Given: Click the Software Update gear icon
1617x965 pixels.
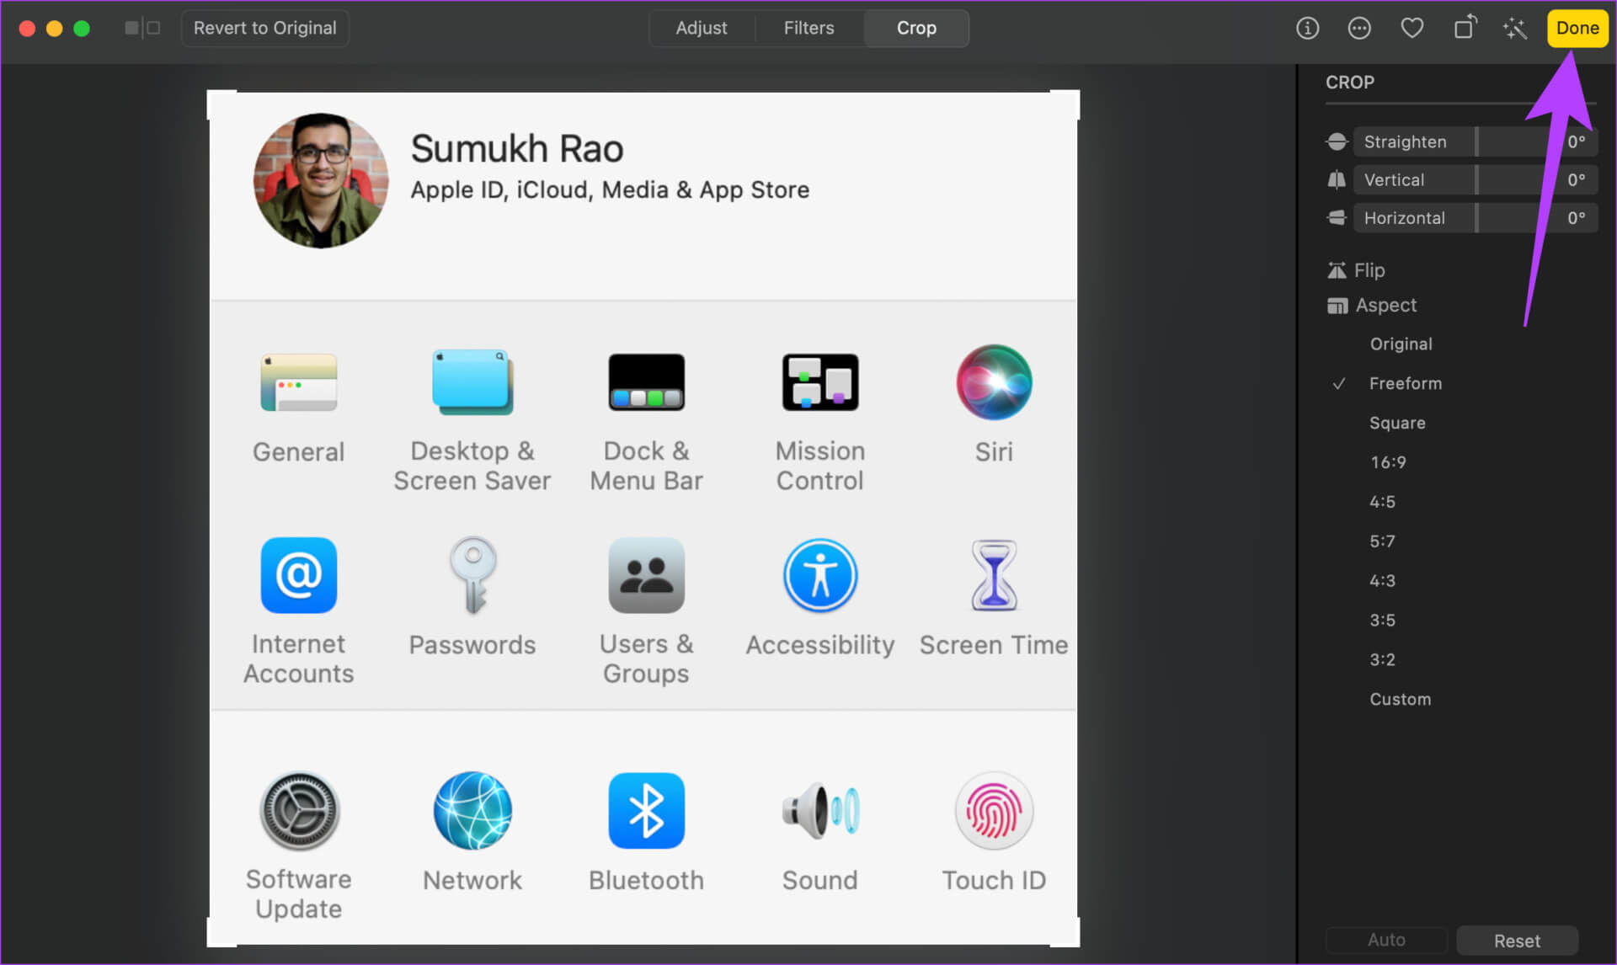Looking at the screenshot, I should coord(298,811).
